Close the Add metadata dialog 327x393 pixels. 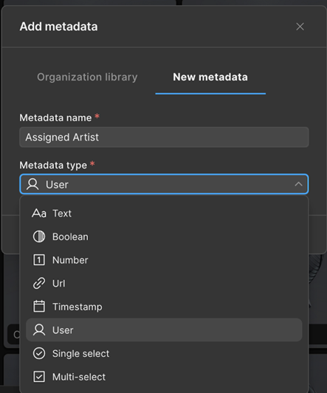[300, 27]
